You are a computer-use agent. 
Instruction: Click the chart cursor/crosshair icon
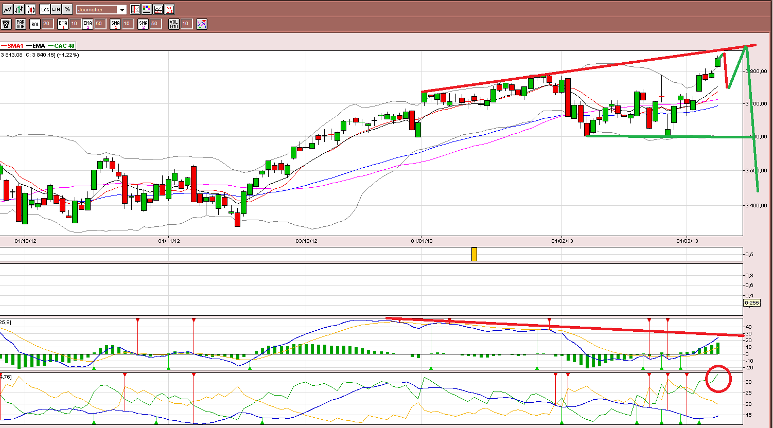coord(135,9)
